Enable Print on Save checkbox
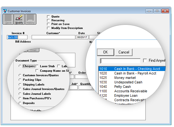 tap(48, 24)
